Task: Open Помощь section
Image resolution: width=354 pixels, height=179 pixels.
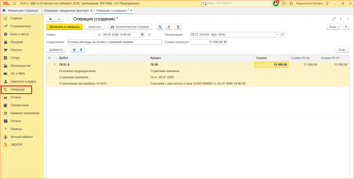Action: click(x=16, y=129)
